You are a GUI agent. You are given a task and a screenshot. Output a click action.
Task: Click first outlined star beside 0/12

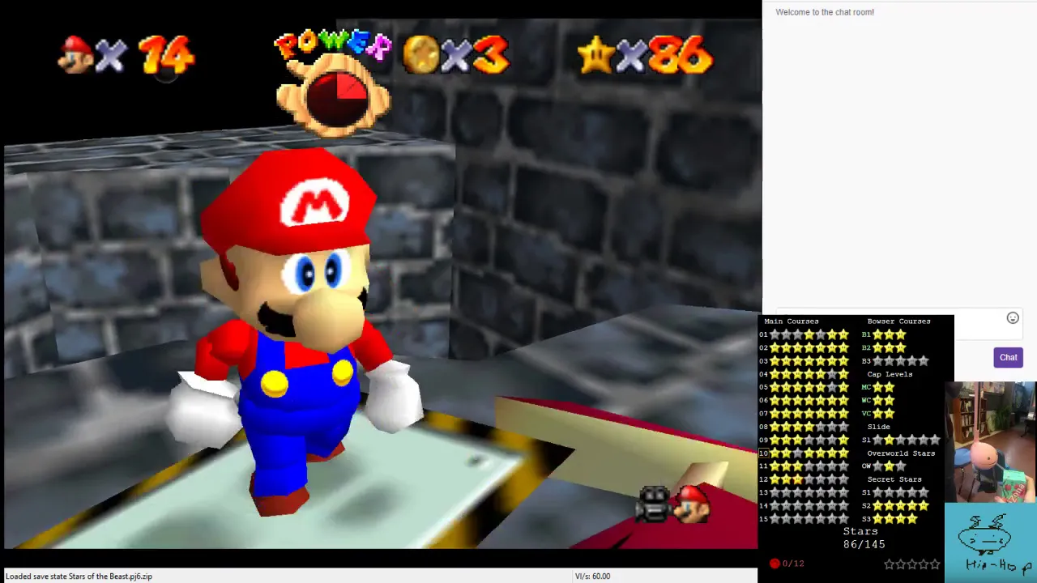click(x=890, y=564)
